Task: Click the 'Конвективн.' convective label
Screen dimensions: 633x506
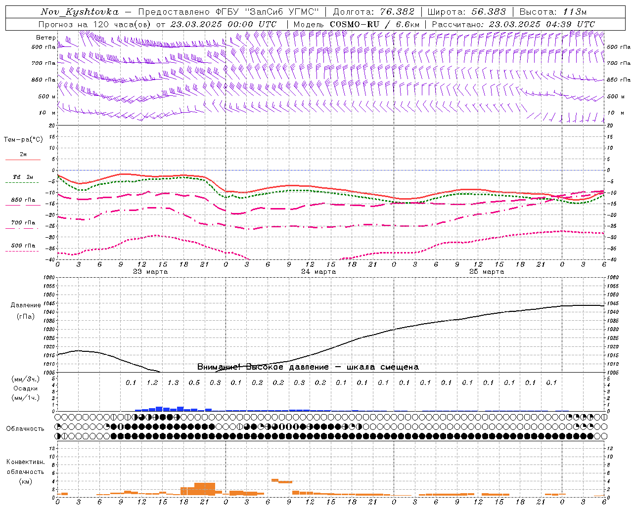Action: click(x=25, y=462)
